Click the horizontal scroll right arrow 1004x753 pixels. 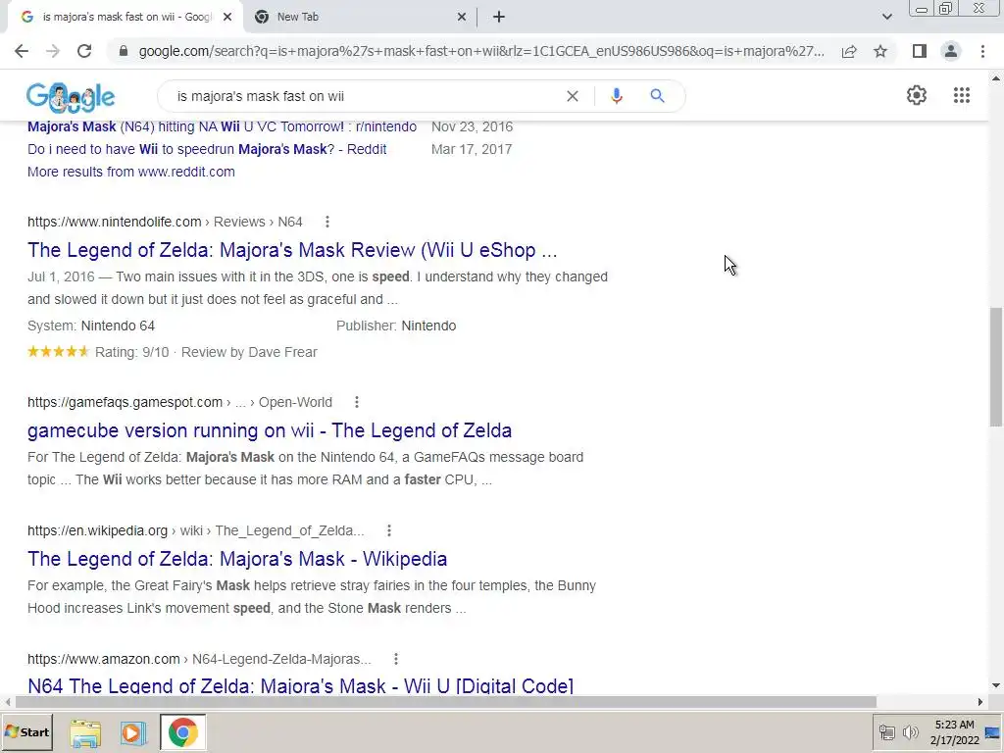tap(979, 702)
